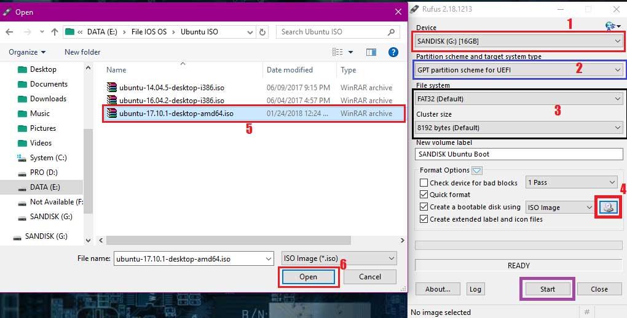Open the file type filter ISO Image (*.iso)
627x318 pixels.
pyautogui.click(x=339, y=258)
